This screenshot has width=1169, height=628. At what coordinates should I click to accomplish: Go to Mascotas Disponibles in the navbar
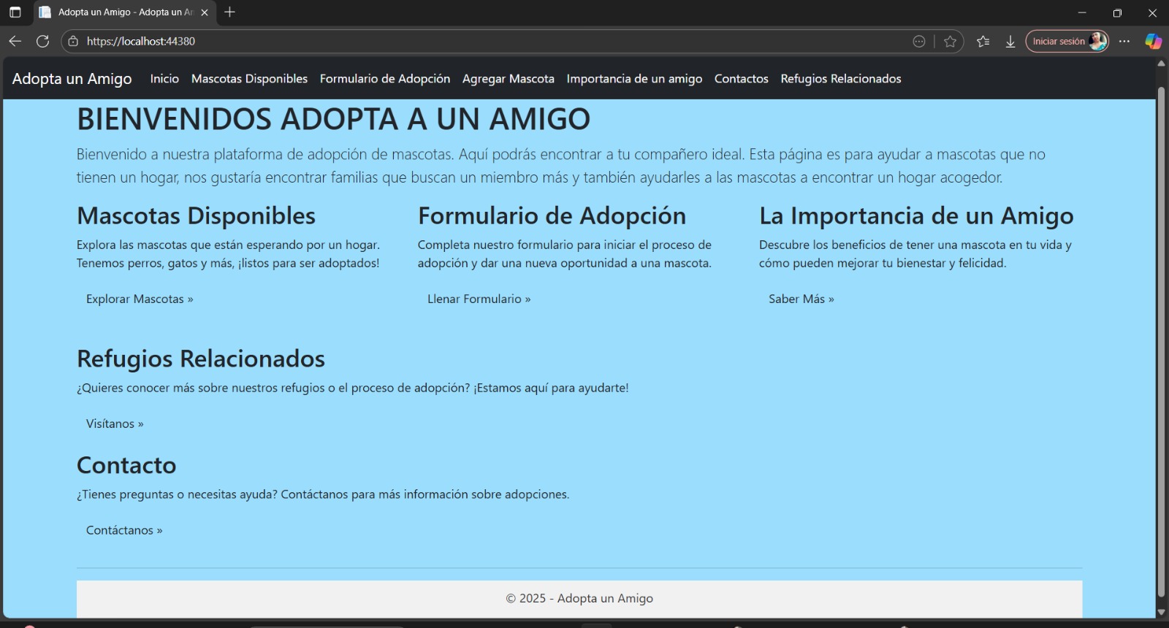tap(249, 79)
